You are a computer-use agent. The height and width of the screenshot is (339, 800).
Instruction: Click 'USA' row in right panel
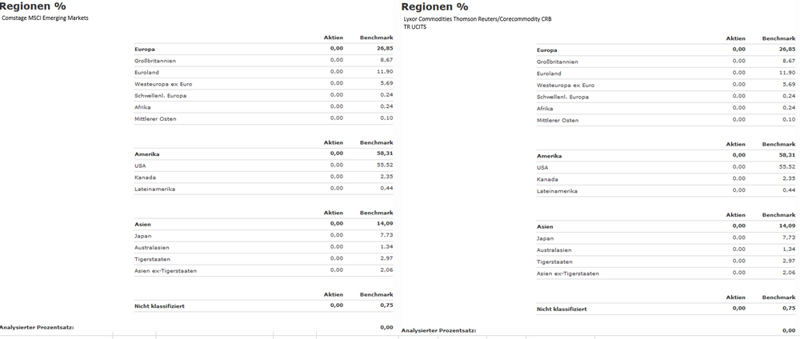point(666,168)
